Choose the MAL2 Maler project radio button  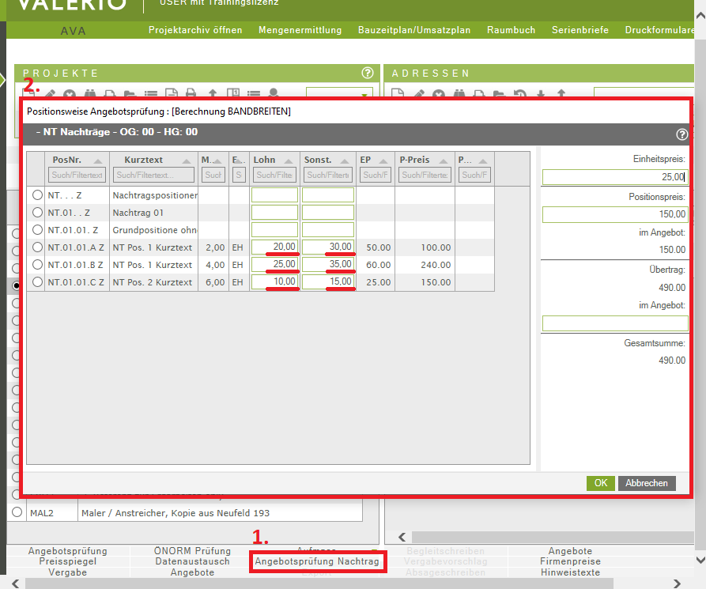point(17,512)
